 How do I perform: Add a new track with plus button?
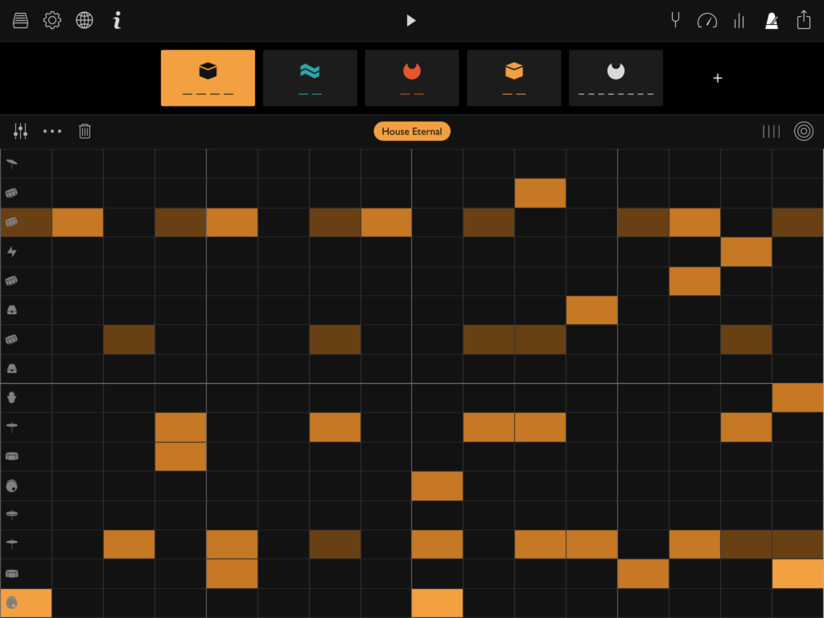click(718, 78)
